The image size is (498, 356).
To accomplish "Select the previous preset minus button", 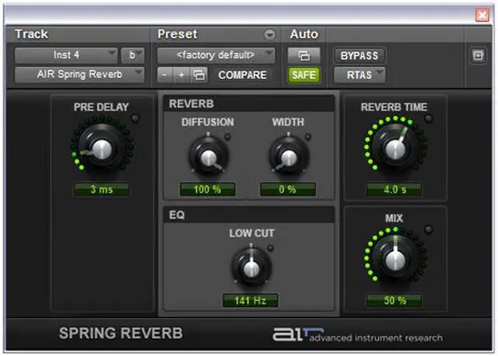I will (x=164, y=75).
